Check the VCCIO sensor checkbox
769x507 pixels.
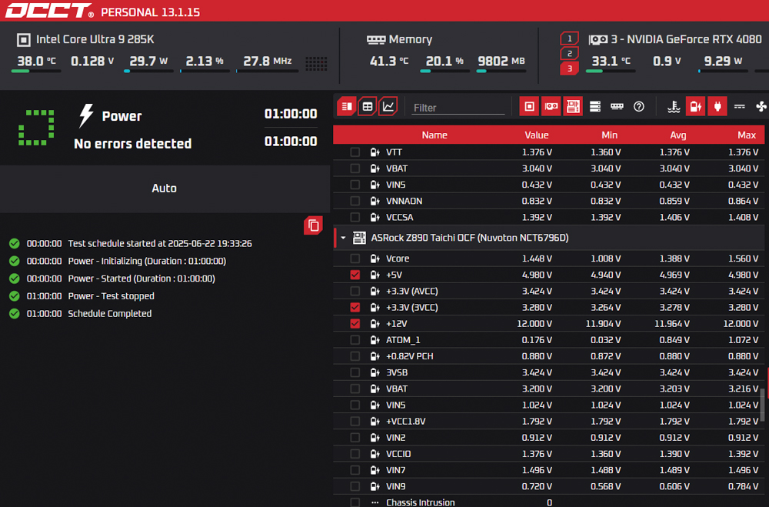point(355,453)
